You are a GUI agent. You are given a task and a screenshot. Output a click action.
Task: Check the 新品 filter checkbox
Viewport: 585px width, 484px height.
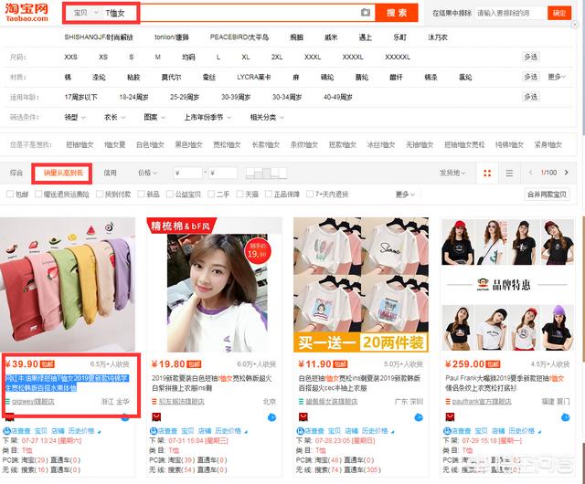pos(141,194)
